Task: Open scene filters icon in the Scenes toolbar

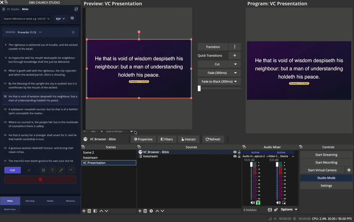Action: 95,211
